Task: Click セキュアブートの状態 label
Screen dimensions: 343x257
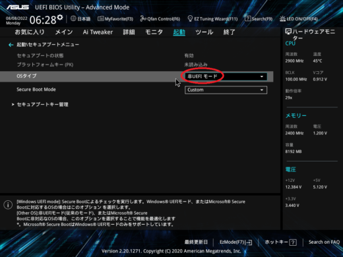Action: point(40,55)
